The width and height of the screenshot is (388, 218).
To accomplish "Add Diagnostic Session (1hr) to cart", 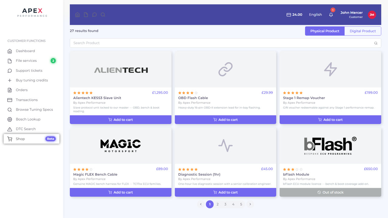I will [x=226, y=192].
